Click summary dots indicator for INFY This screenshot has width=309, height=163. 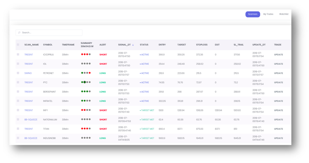[x=86, y=110]
